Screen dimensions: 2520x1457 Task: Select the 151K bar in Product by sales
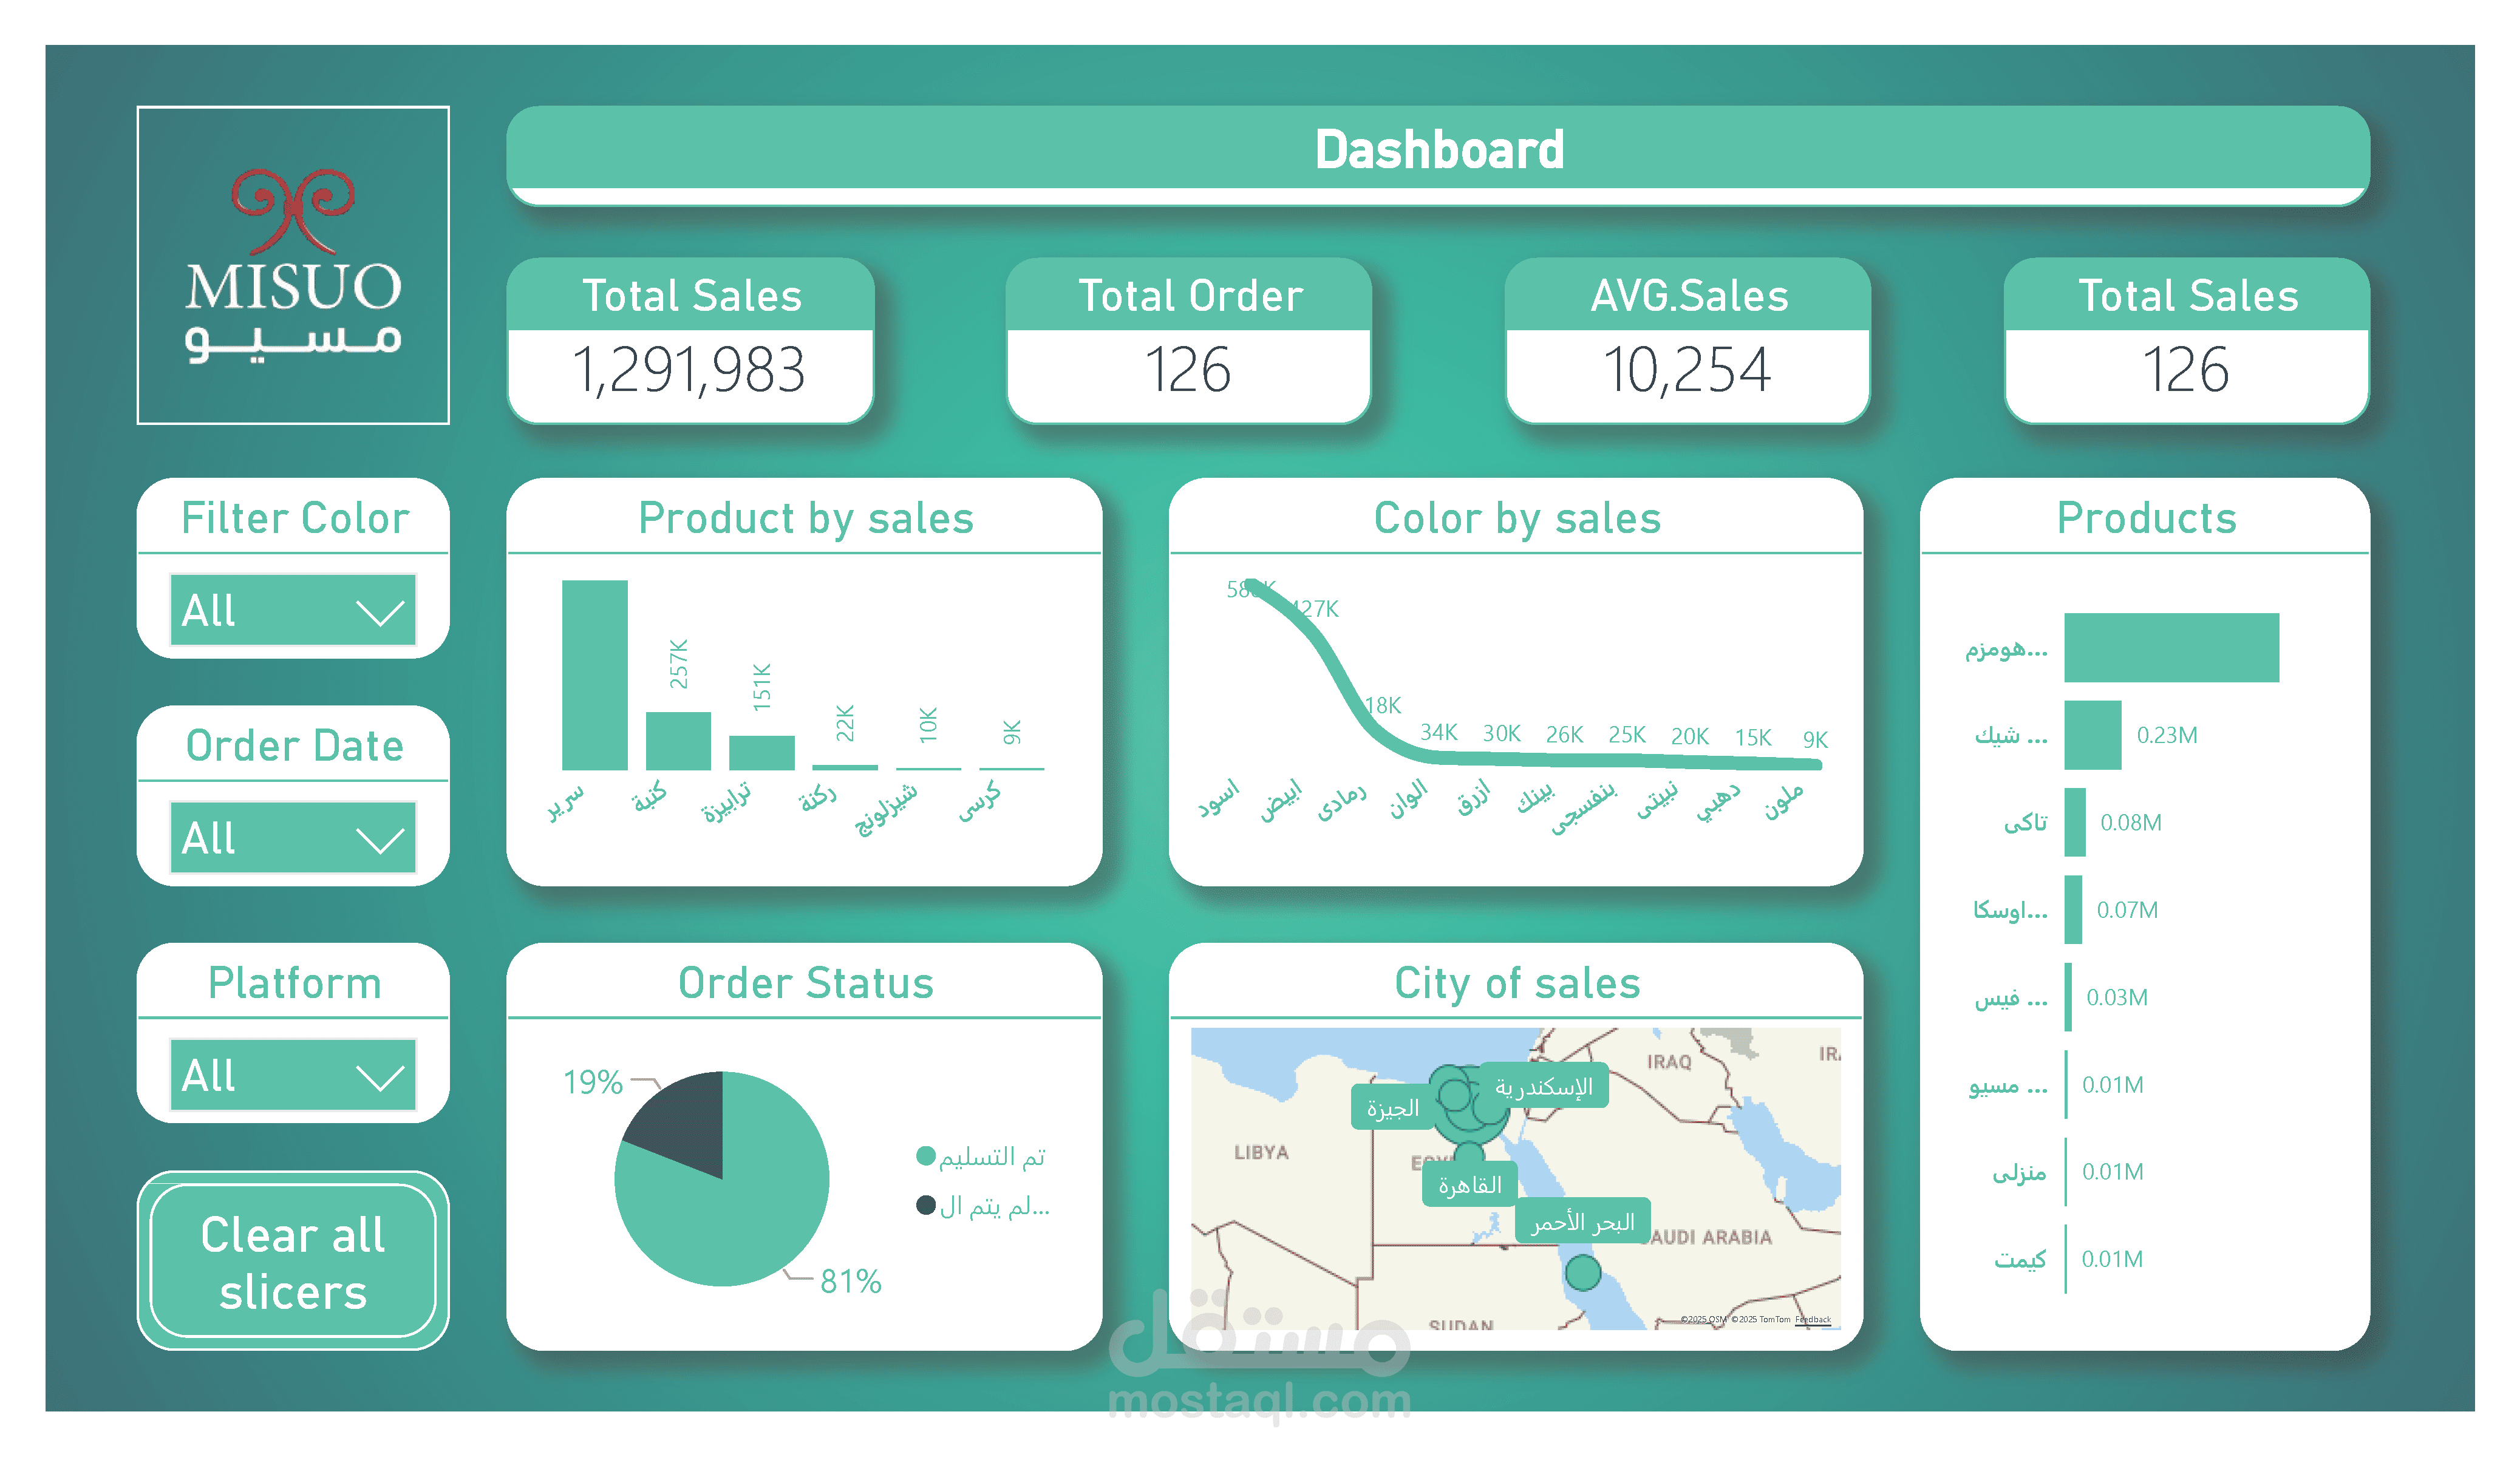click(761, 753)
